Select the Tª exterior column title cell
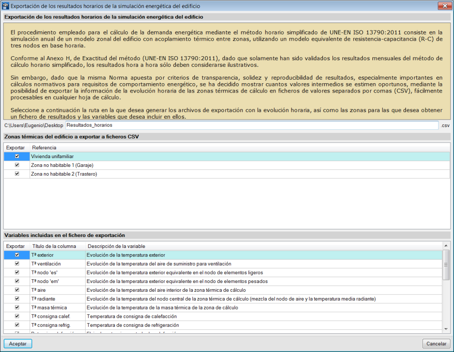 coord(58,255)
